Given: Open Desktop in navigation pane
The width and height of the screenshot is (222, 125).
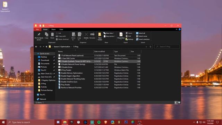Looking at the screenshot, I should point(44,57).
